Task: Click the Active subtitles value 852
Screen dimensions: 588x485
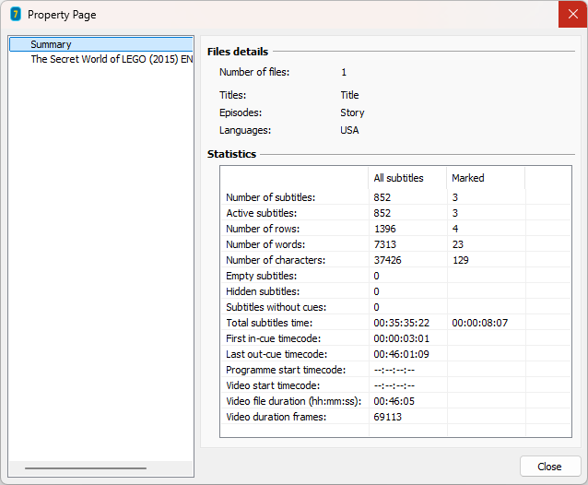Action: (383, 213)
